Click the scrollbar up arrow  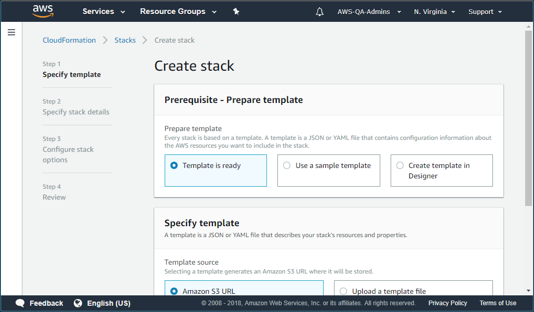[x=529, y=26]
